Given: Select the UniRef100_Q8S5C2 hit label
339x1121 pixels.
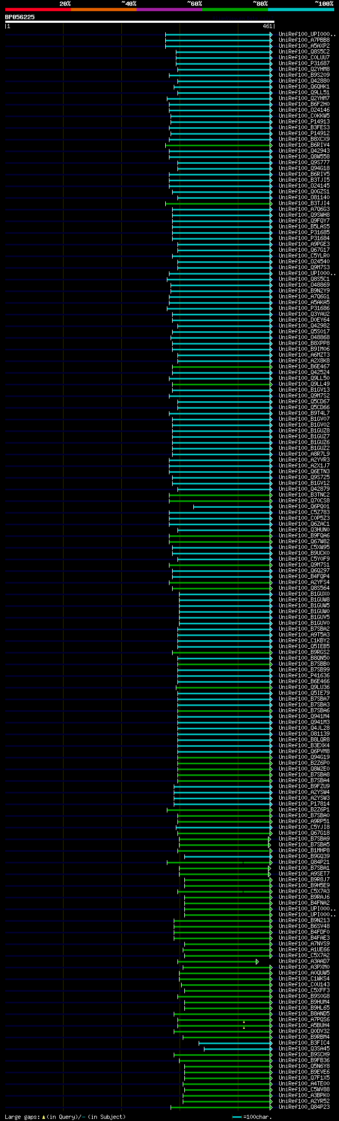Looking at the screenshot, I should click(x=304, y=51).
